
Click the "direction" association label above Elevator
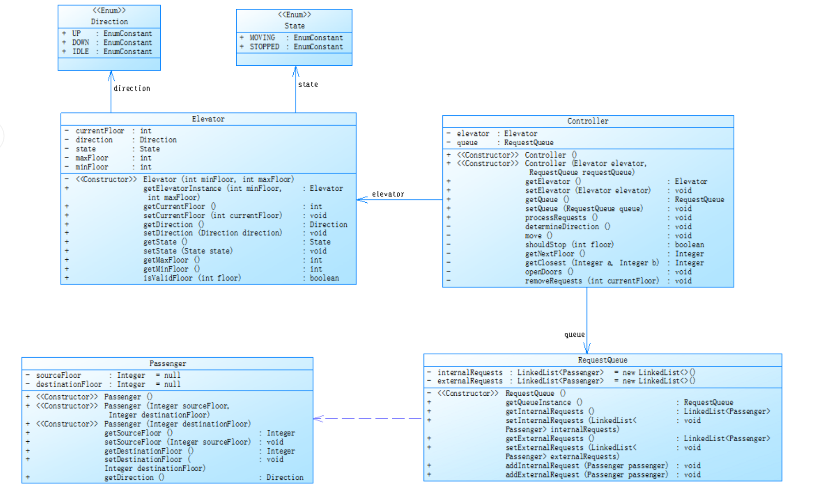(x=132, y=88)
